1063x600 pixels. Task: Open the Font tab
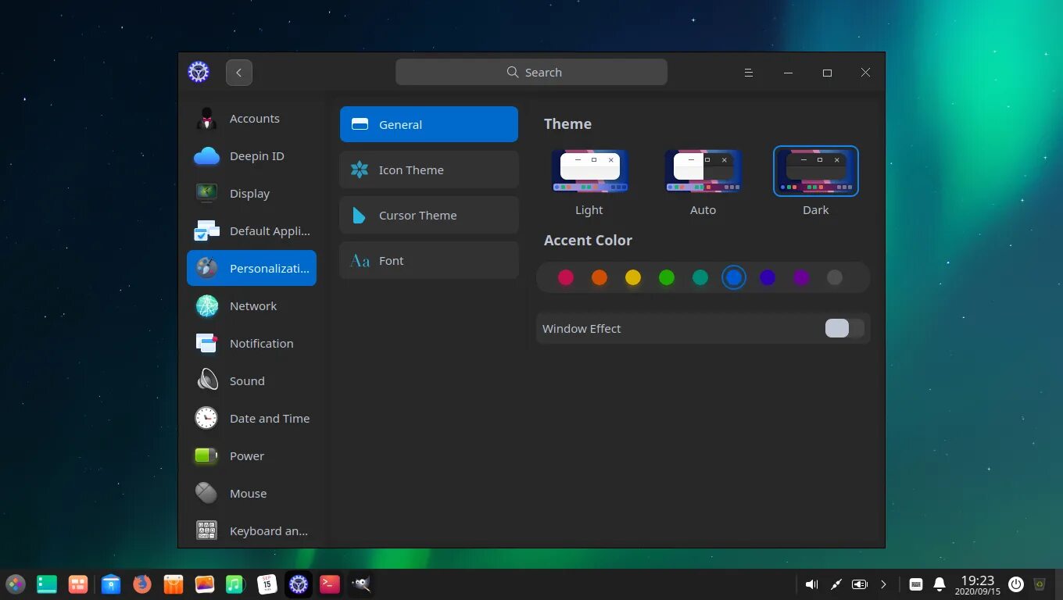pyautogui.click(x=429, y=260)
